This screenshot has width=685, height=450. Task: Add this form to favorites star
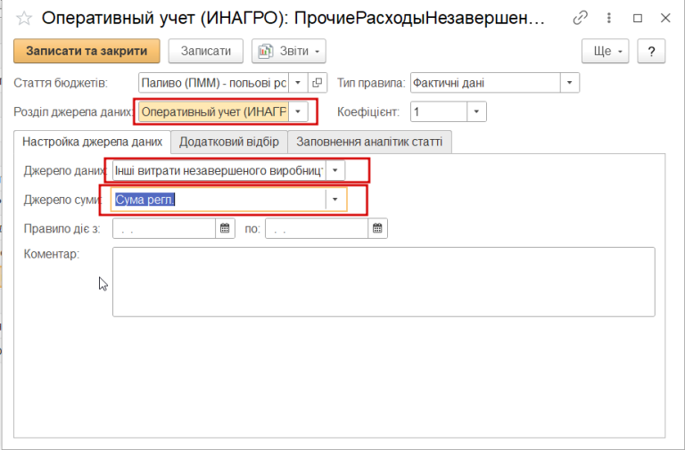[24, 19]
